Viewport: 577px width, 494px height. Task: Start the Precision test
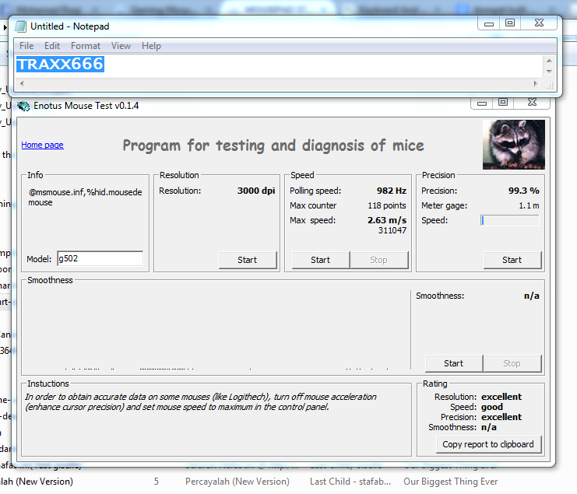(x=512, y=260)
